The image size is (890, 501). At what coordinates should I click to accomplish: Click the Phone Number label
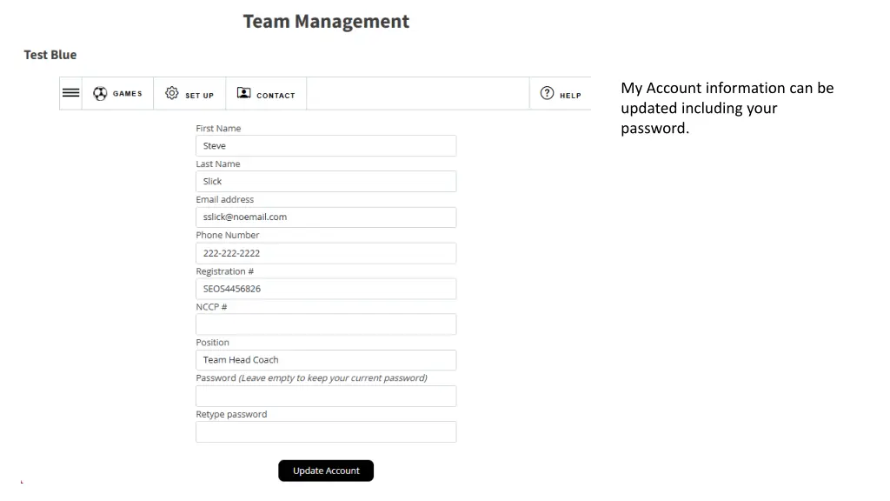point(228,235)
